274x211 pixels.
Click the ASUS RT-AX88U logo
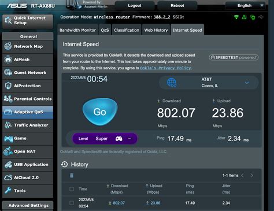(31, 6)
